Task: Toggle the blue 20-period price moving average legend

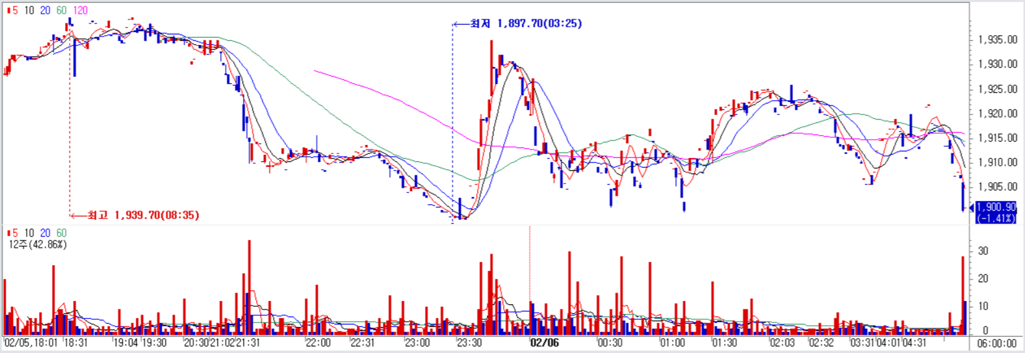Action: coord(45,10)
